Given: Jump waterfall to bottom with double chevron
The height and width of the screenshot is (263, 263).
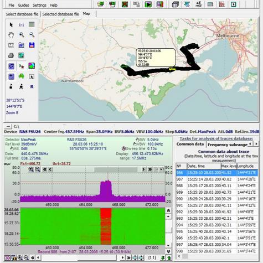Looking at the screenshot, I should (x=168, y=251).
